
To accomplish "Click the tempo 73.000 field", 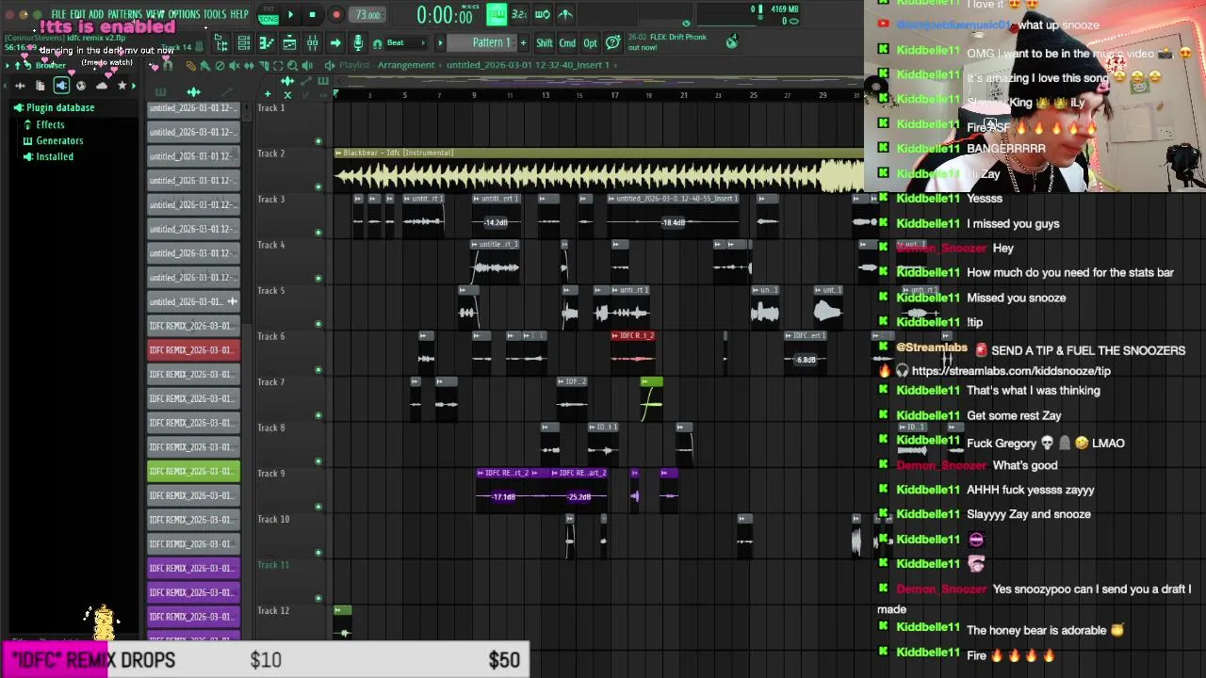I will 367,15.
